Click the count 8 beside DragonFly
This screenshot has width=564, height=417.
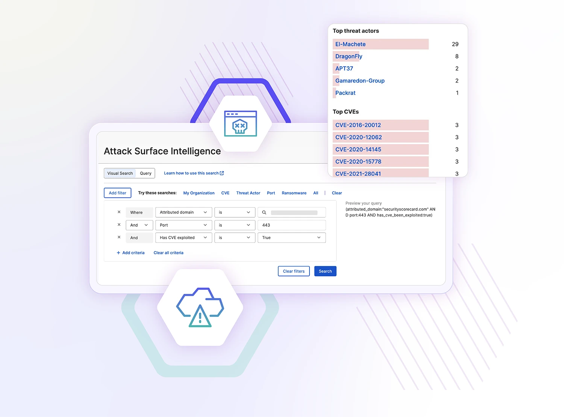pyautogui.click(x=457, y=56)
